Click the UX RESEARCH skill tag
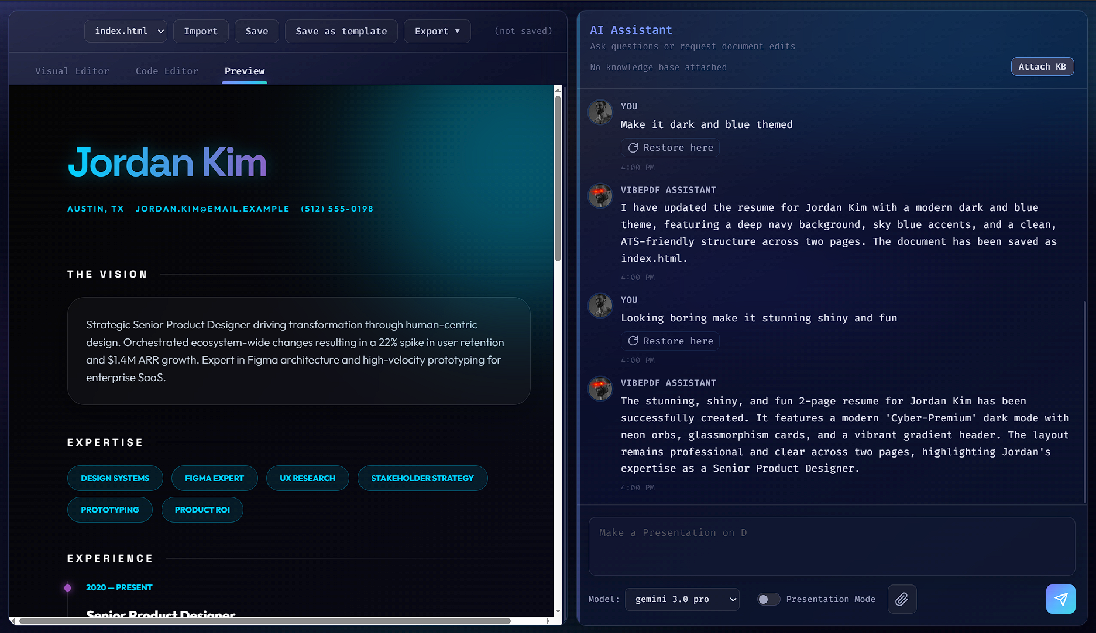Screen dimensions: 1096x633 [307, 478]
